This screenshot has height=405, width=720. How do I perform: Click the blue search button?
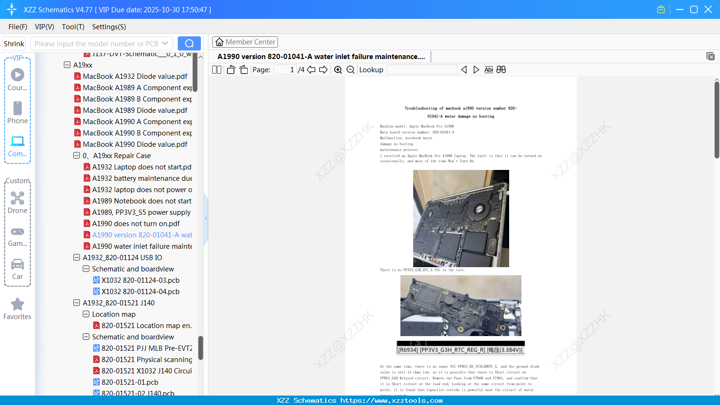click(x=189, y=43)
